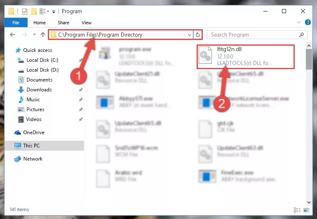317x219 pixels.
Task: Switch to large icons view in status bar
Action: point(306,210)
